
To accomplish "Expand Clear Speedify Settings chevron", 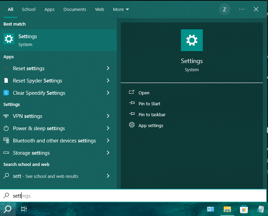I will point(108,93).
